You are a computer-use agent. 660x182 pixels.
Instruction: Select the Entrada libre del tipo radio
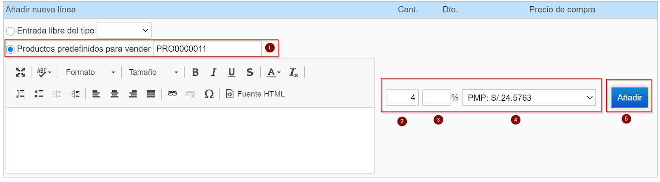[x=10, y=31]
